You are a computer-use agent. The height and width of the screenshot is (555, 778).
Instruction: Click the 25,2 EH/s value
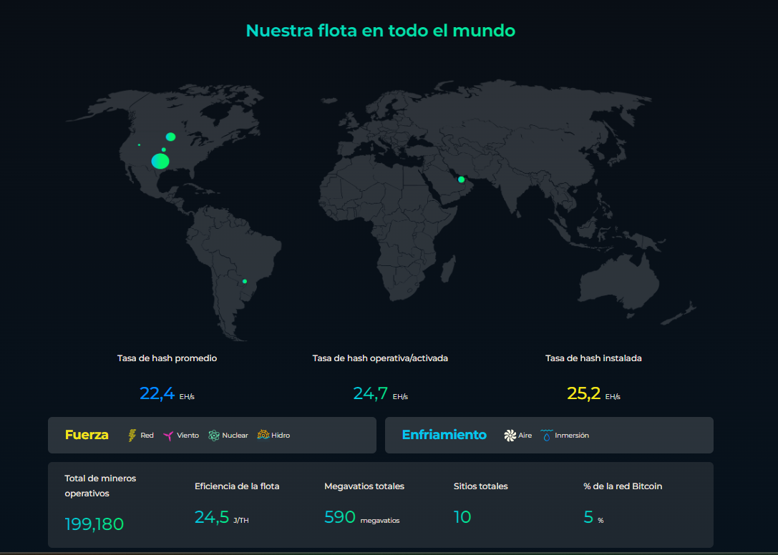(x=593, y=394)
